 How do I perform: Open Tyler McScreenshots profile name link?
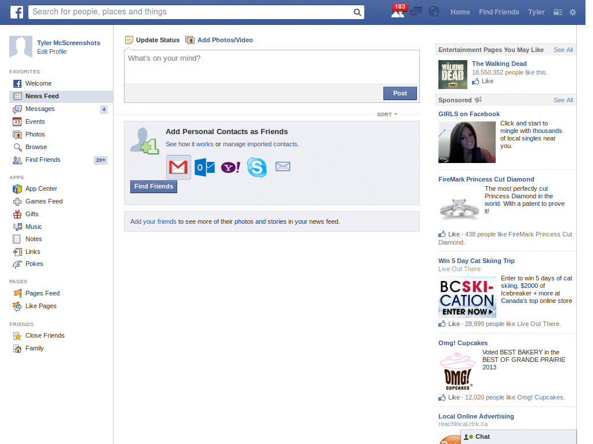(x=68, y=43)
